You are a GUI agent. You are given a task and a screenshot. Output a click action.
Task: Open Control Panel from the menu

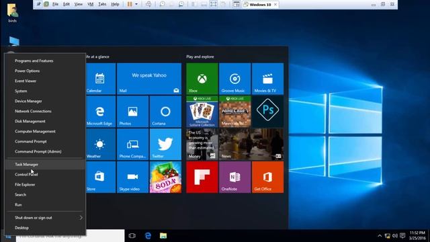point(45,175)
